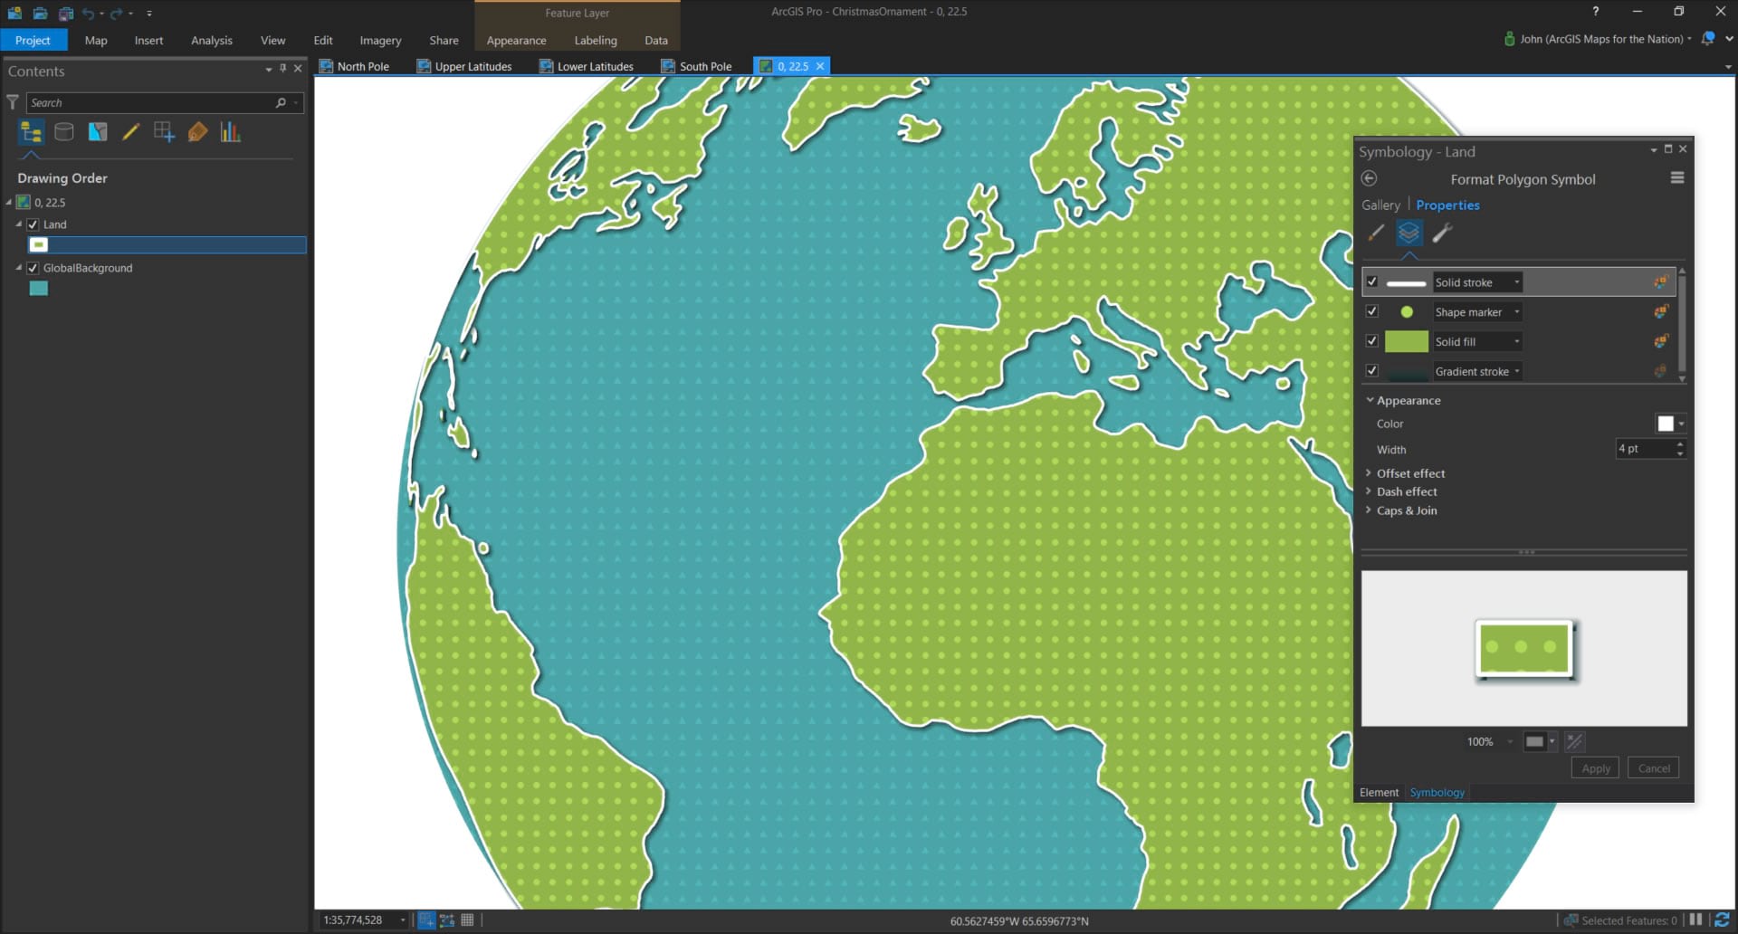Open the map scale dropdown
Viewport: 1738px width, 934px height.
click(403, 920)
